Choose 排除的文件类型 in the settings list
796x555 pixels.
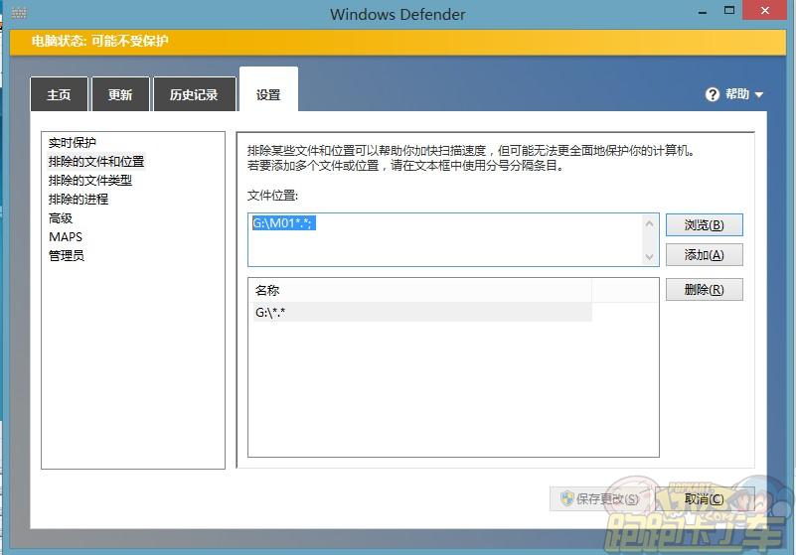[x=90, y=180]
